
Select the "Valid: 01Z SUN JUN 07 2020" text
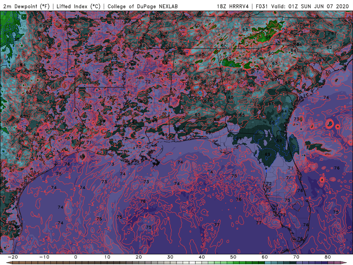coord(310,6)
